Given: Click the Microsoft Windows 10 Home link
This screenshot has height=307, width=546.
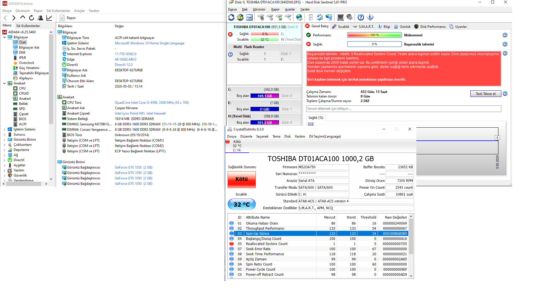Looking at the screenshot, I should (x=149, y=43).
